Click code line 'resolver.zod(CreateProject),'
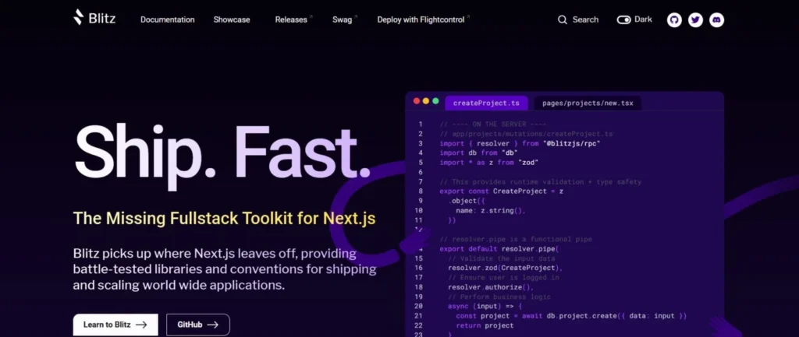This screenshot has width=799, height=337. tap(505, 268)
